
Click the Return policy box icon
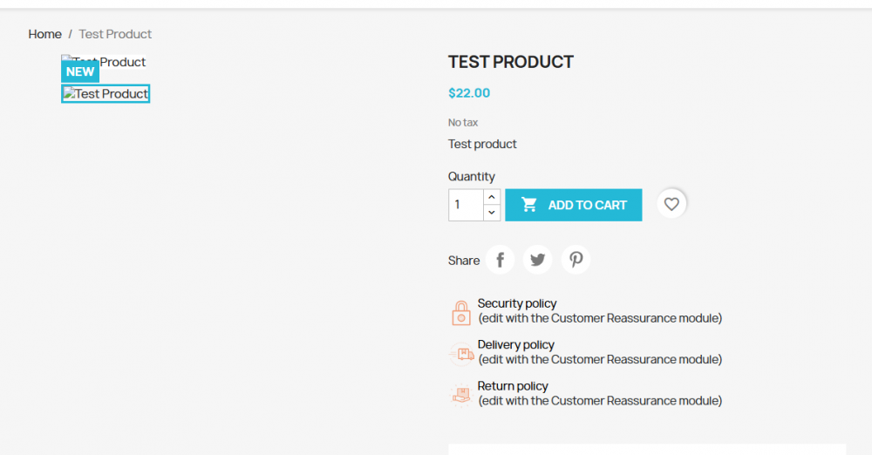pyautogui.click(x=461, y=394)
